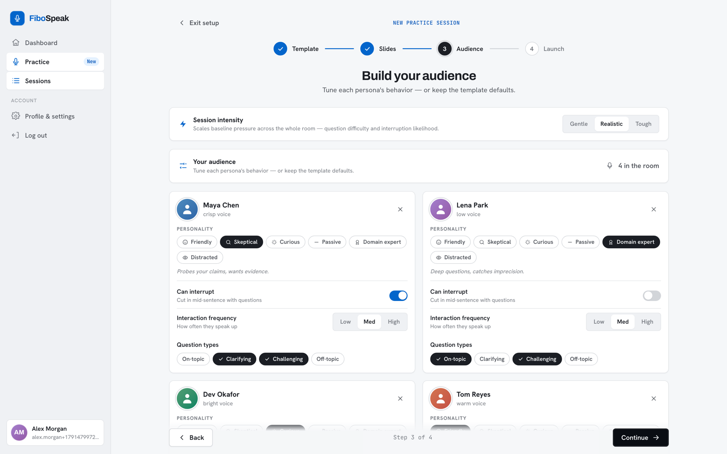Image resolution: width=727 pixels, height=454 pixels.
Task: Select Passive personality for Maya Chen
Action: tap(327, 242)
